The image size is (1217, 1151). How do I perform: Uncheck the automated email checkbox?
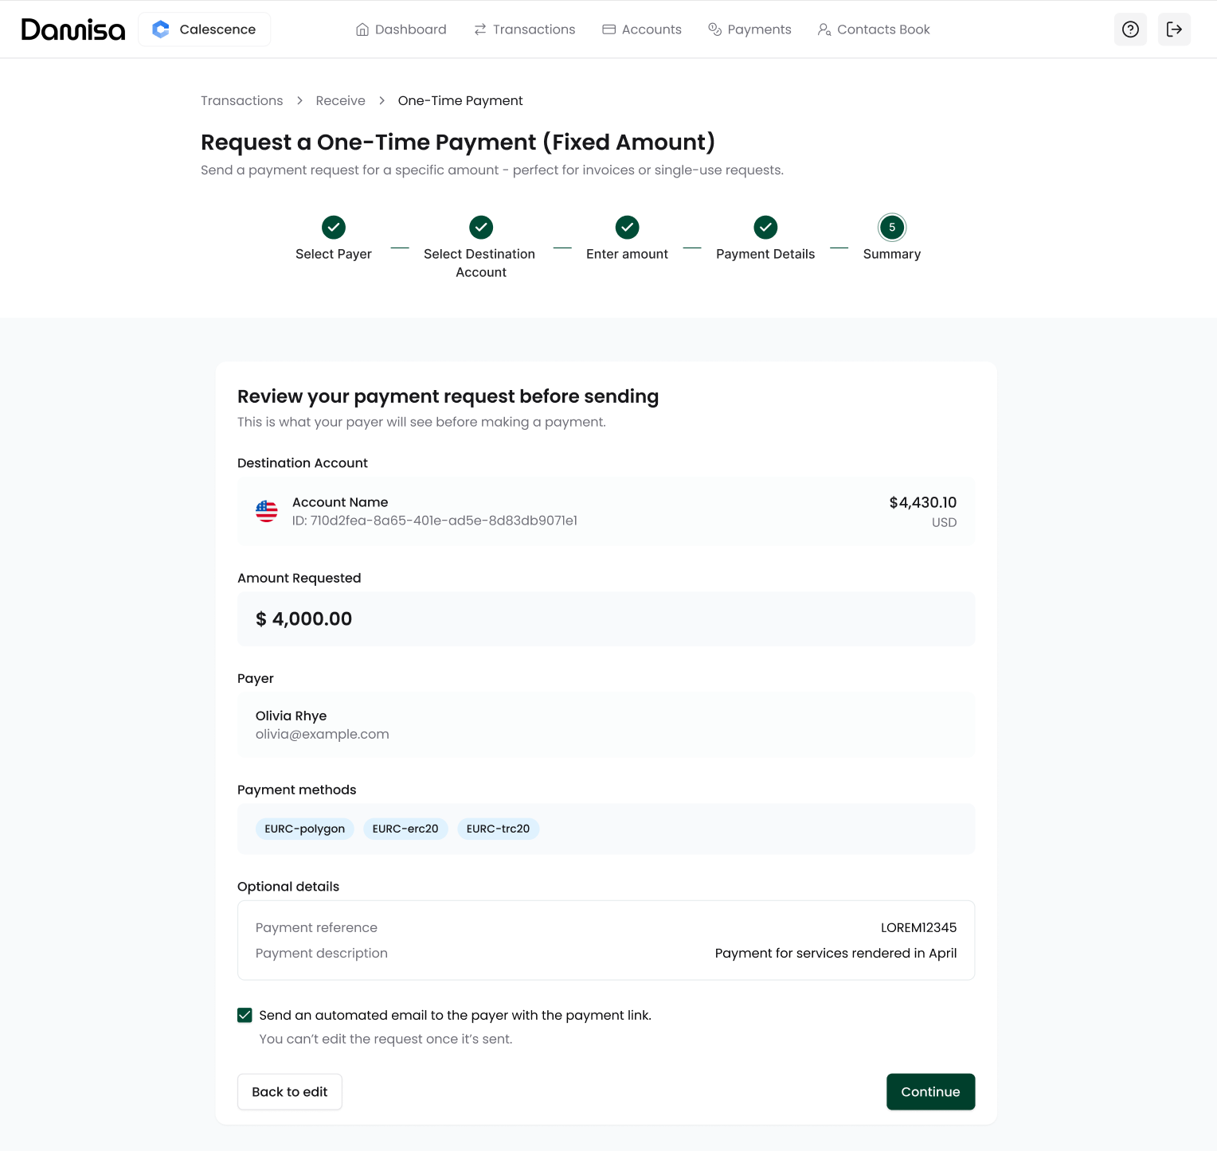(245, 1015)
